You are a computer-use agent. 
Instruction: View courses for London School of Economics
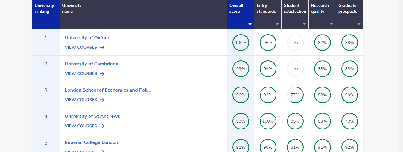(85, 100)
